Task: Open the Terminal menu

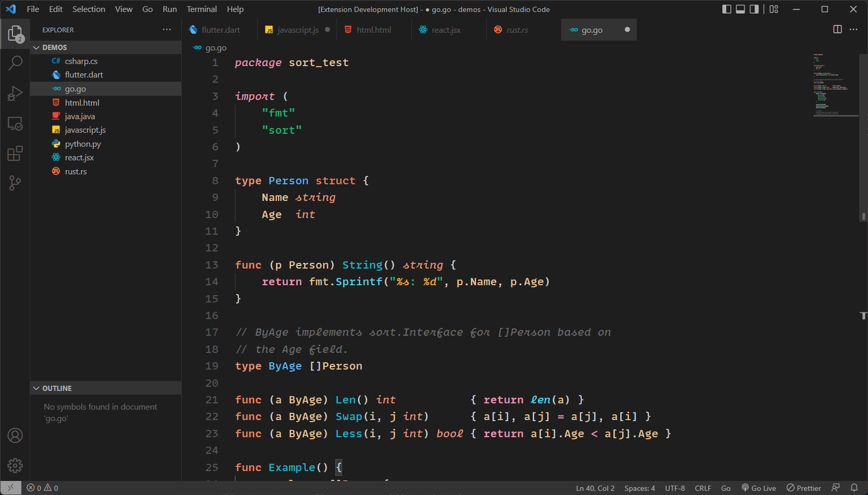Action: (x=202, y=9)
